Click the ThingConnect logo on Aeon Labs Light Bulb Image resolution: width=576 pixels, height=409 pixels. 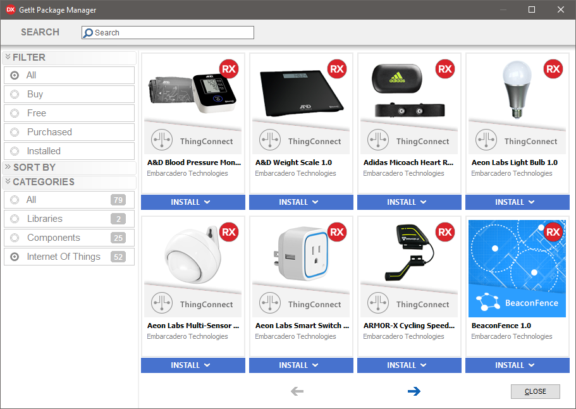(x=486, y=140)
